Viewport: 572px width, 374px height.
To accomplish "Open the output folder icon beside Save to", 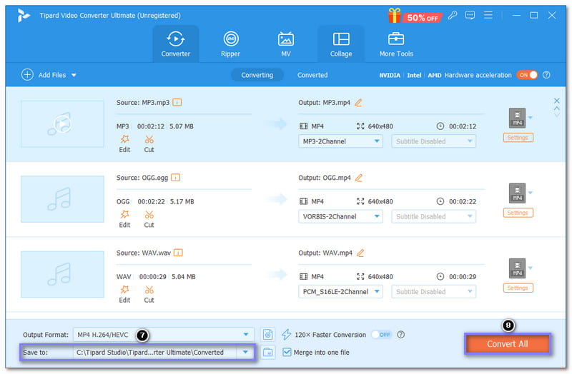I will pos(267,352).
